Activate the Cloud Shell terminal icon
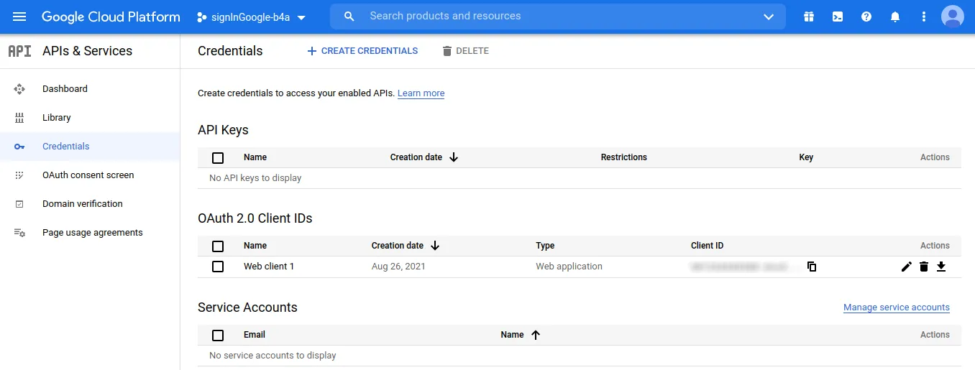975x370 pixels. (x=838, y=17)
